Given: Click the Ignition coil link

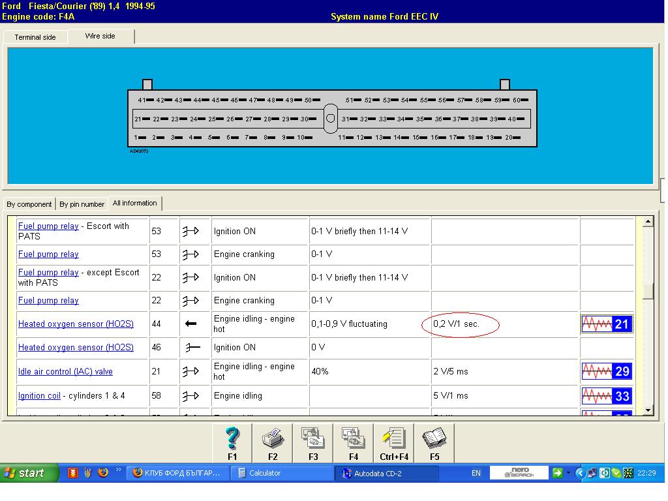Looking at the screenshot, I should [40, 396].
